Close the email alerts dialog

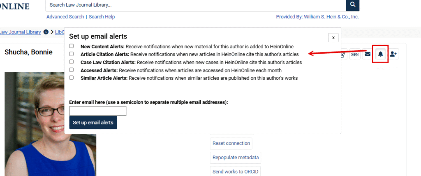point(333,37)
